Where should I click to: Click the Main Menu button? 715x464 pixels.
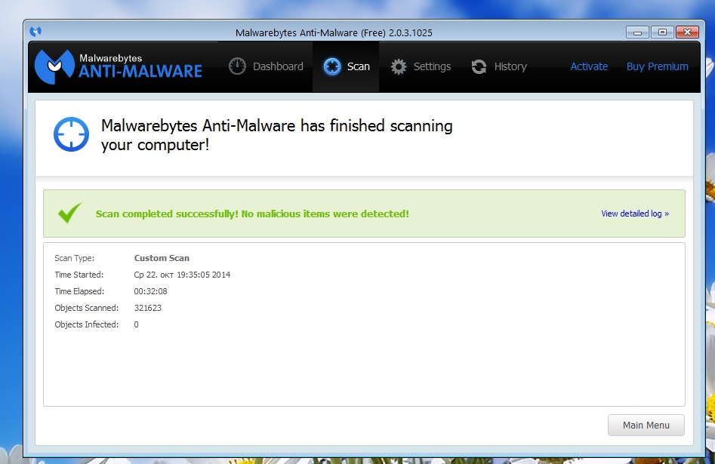click(646, 425)
